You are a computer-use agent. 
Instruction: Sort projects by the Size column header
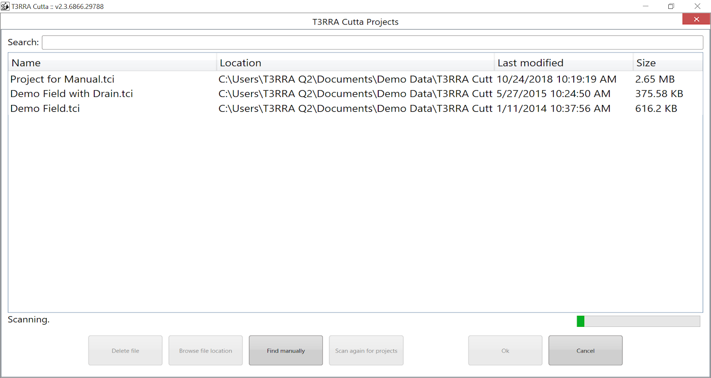[668, 63]
